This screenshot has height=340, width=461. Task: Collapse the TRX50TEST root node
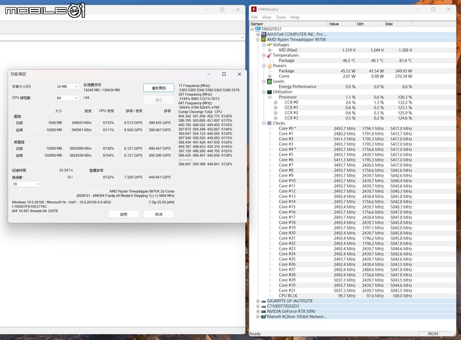[252, 29]
